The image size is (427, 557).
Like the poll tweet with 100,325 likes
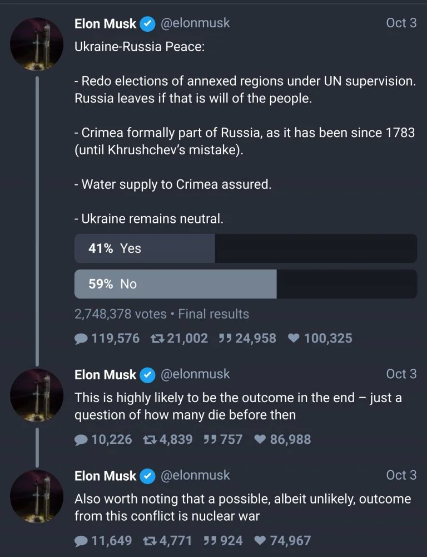click(294, 338)
